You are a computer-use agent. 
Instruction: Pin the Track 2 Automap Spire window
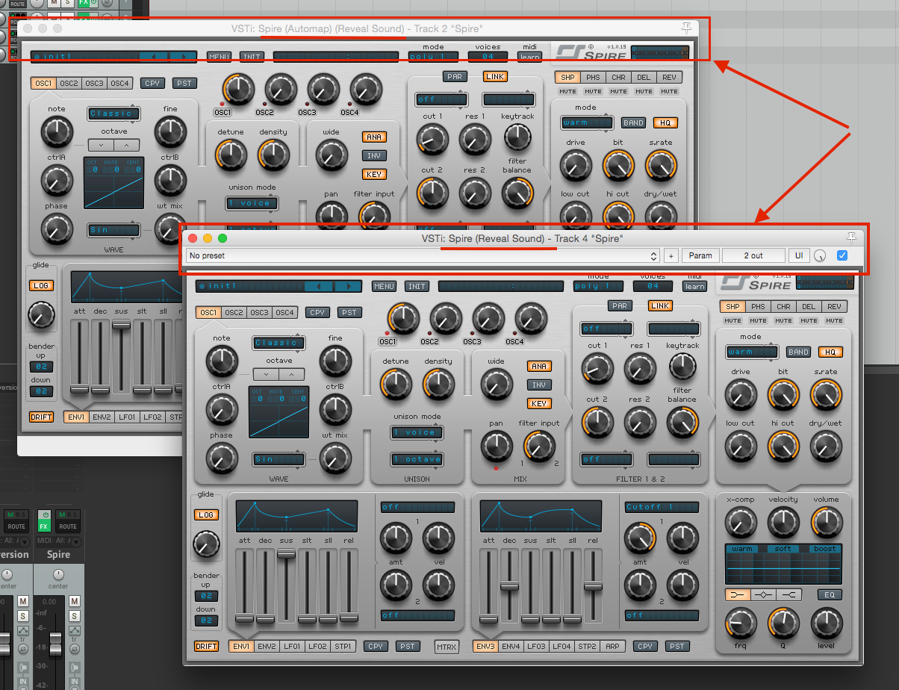[687, 28]
